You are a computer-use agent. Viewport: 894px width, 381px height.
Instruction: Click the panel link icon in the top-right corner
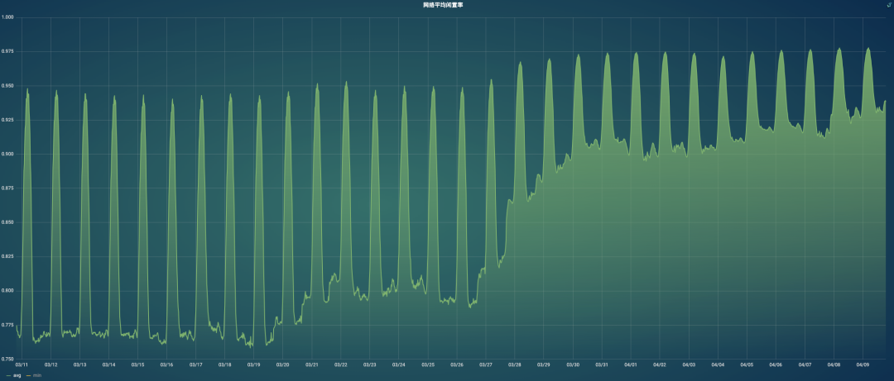coord(888,5)
